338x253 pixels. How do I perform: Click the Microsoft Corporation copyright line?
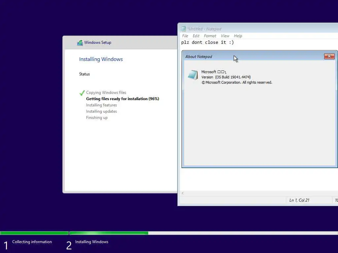237,82
